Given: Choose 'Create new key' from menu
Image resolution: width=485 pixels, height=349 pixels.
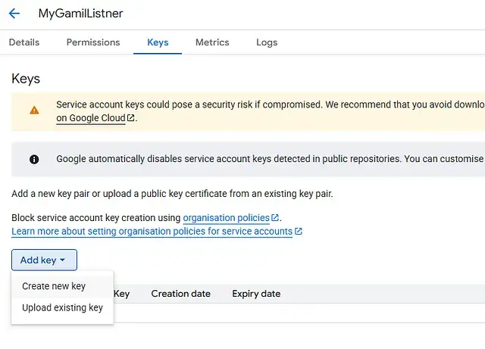Looking at the screenshot, I should pos(54,286).
